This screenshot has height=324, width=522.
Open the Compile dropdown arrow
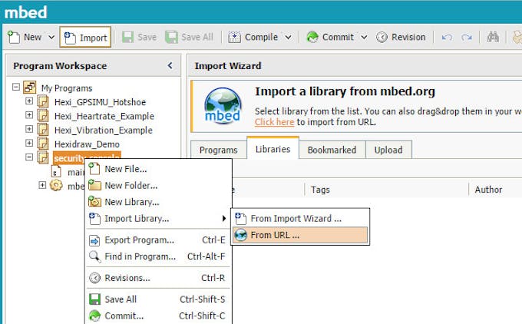289,37
